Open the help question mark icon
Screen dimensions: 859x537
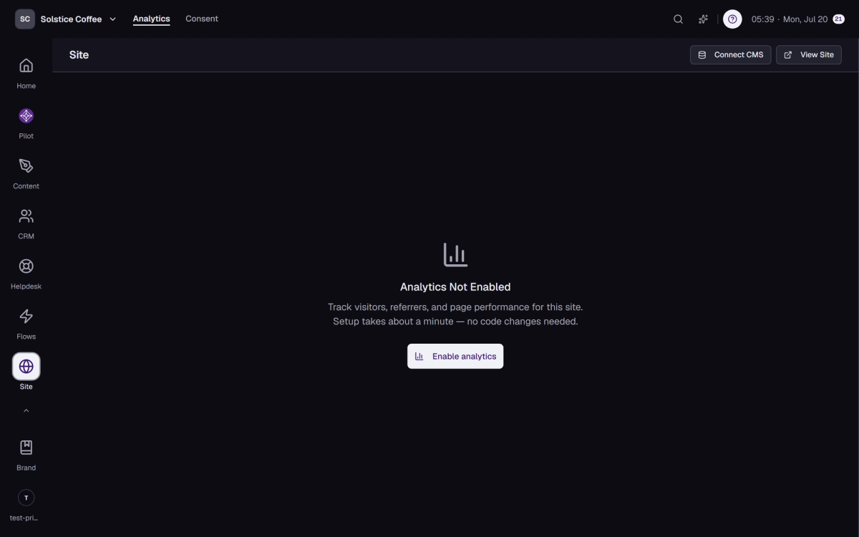[x=732, y=19]
